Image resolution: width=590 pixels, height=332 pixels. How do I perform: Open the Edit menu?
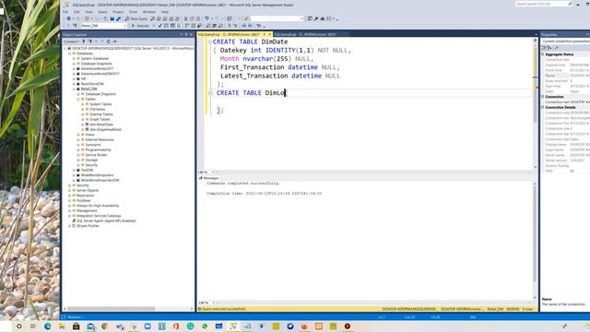tap(77, 12)
